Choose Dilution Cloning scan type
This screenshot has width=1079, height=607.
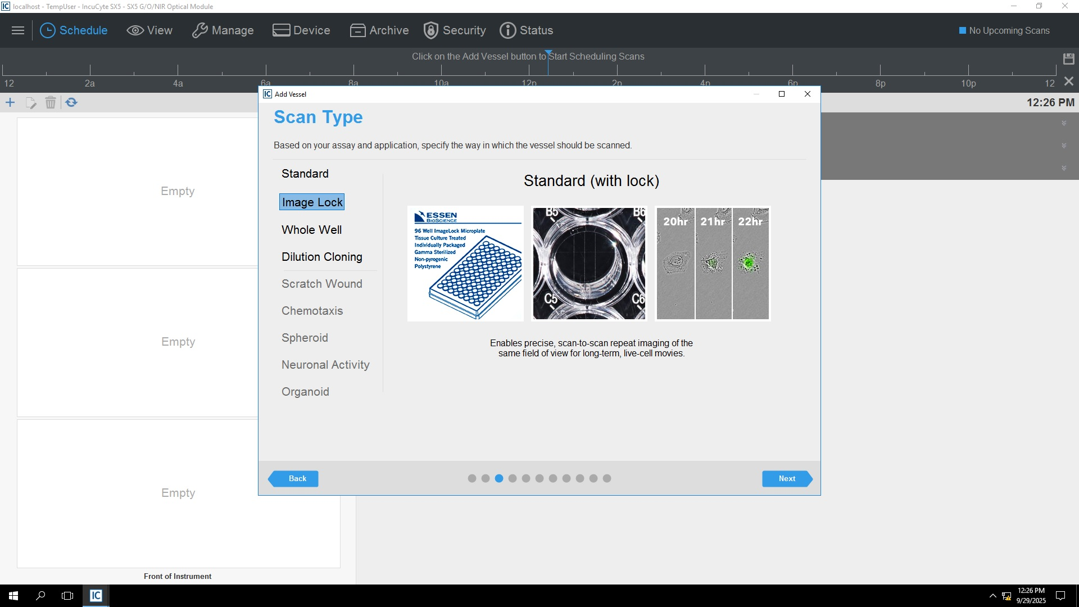pyautogui.click(x=321, y=257)
